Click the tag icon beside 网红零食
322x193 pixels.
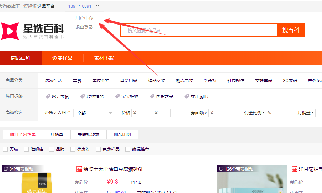point(48,97)
